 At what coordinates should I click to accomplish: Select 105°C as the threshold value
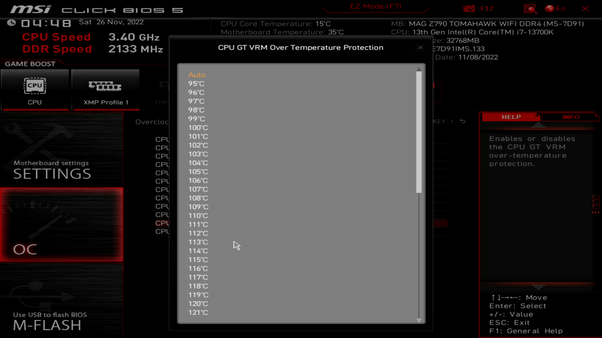click(x=198, y=171)
